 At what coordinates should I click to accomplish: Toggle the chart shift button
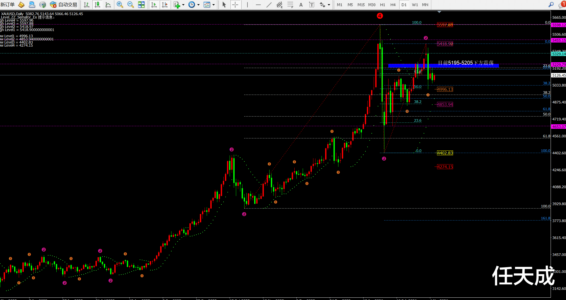pyautogui.click(x=165, y=5)
